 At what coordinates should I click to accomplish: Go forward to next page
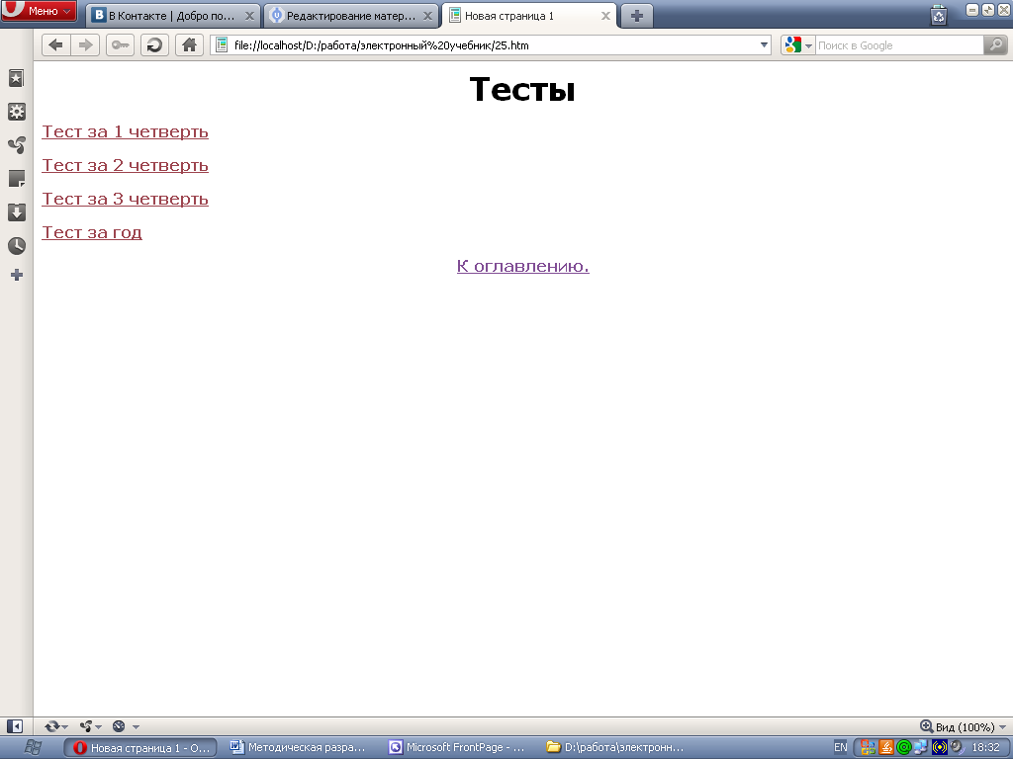(x=85, y=45)
